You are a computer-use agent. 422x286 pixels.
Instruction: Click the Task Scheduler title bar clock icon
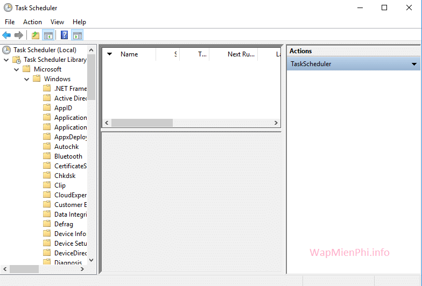coord(8,8)
